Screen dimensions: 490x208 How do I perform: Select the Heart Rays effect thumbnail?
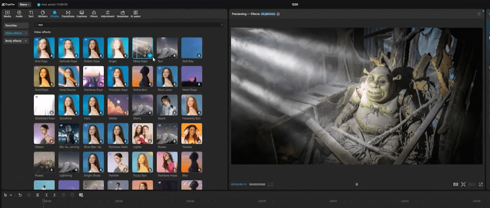[x=192, y=76]
